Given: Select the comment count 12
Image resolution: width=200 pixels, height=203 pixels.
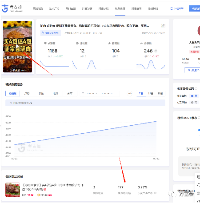Looking at the screenshot, I should click(x=82, y=51).
